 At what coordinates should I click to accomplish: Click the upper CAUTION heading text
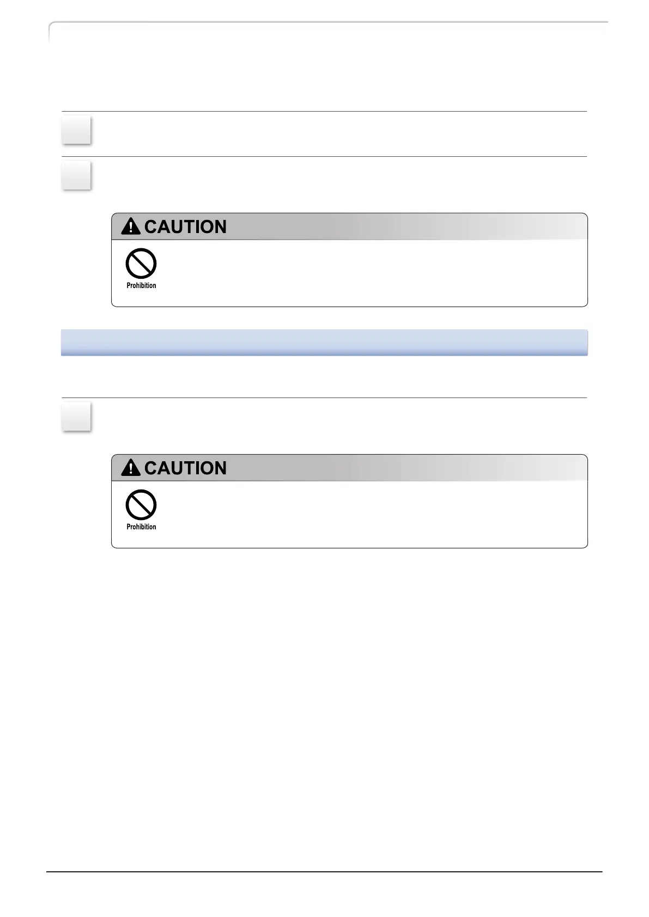[x=185, y=227]
